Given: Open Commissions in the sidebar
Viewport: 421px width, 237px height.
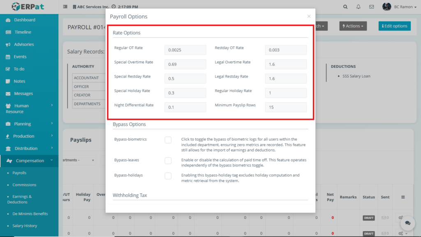Looking at the screenshot, I should coord(24,185).
